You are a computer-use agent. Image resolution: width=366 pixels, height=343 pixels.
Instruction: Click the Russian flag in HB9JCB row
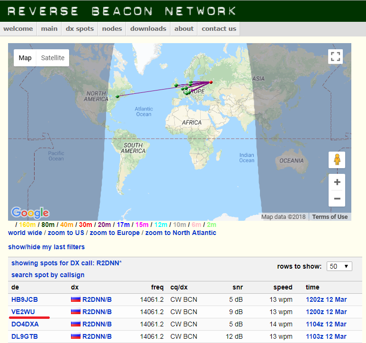pos(76,299)
